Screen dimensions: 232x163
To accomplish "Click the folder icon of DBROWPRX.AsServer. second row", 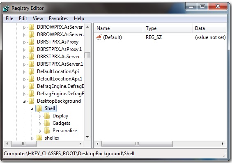I will (31, 34).
